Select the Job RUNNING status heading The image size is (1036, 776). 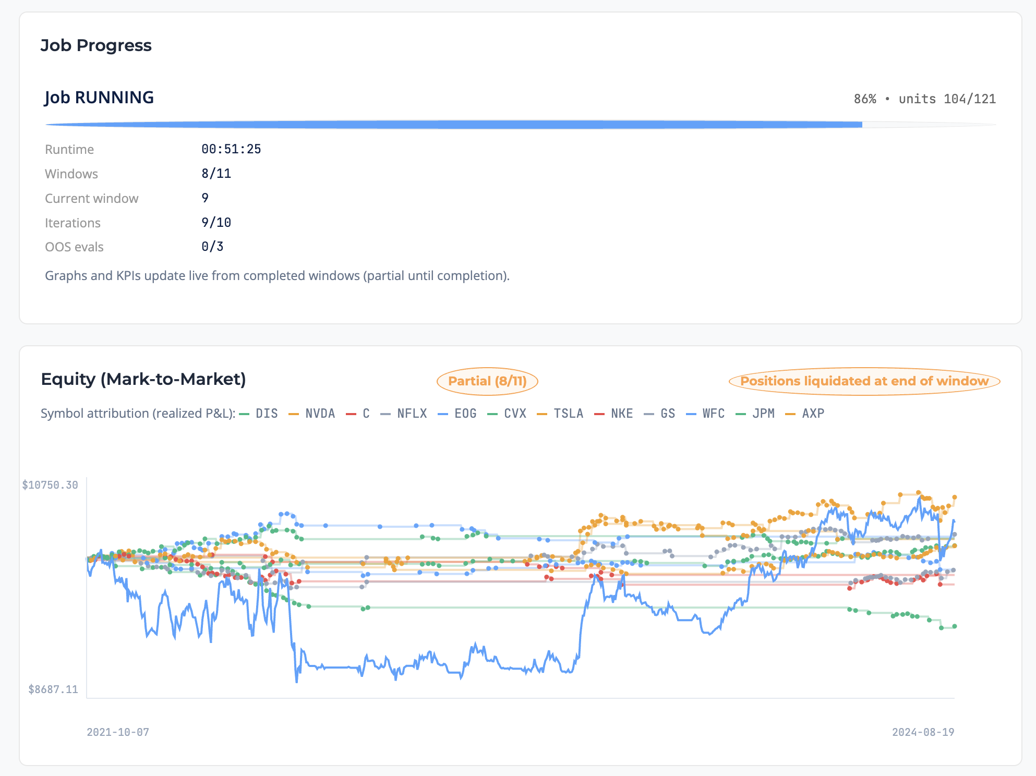99,98
